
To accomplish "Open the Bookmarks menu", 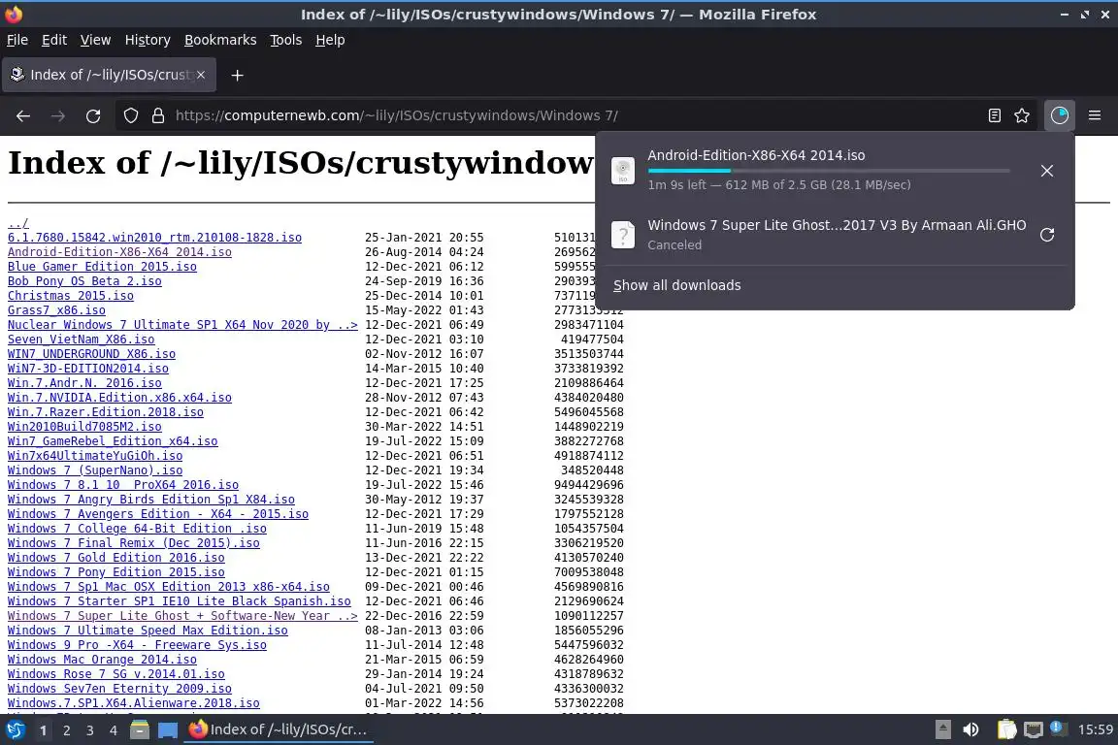I will 220,40.
